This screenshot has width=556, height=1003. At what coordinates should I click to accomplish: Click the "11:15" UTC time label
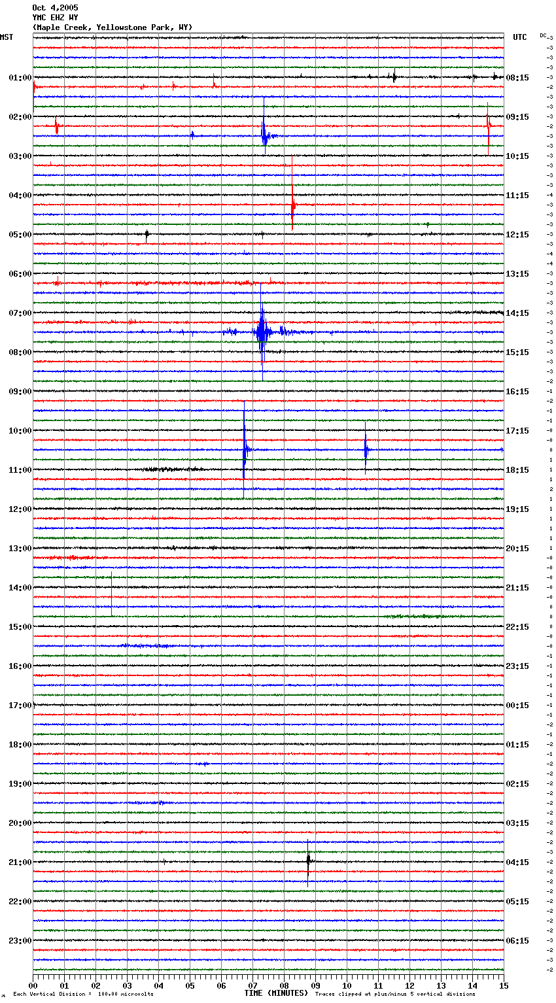517,195
